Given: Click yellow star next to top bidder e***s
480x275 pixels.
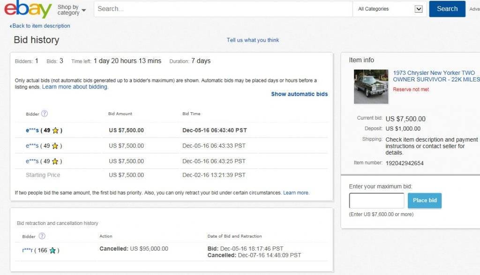Looking at the screenshot, I should tap(55, 130).
